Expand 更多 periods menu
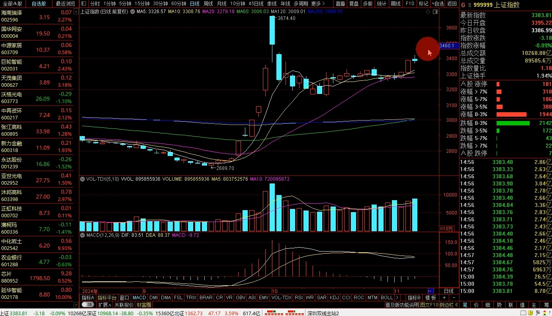Viewport: 552px width, 316px height. click(318, 4)
